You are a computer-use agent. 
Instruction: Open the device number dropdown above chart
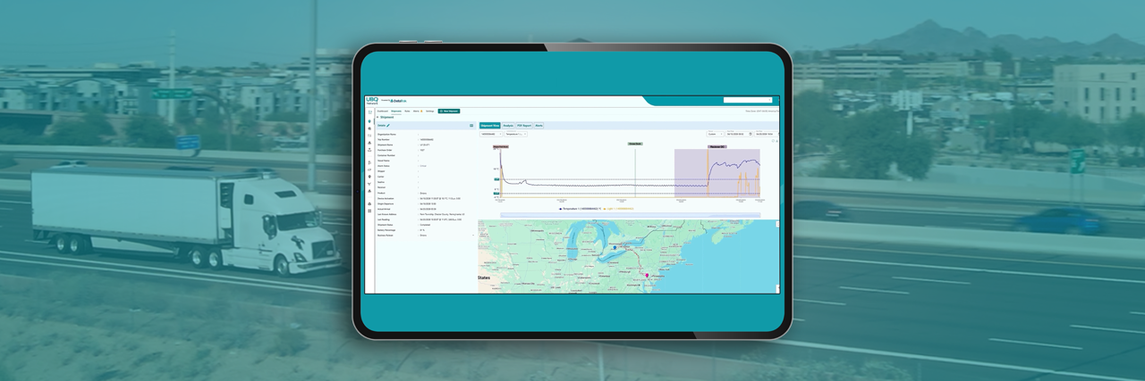(491, 134)
